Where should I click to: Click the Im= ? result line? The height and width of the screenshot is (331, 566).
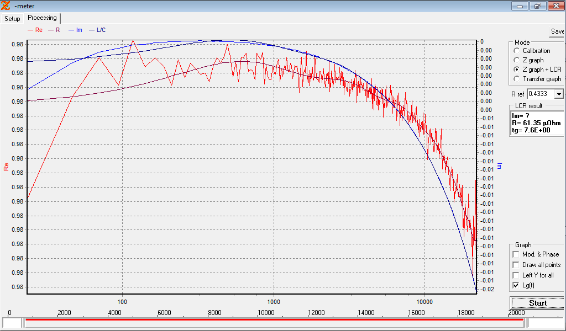click(521, 116)
